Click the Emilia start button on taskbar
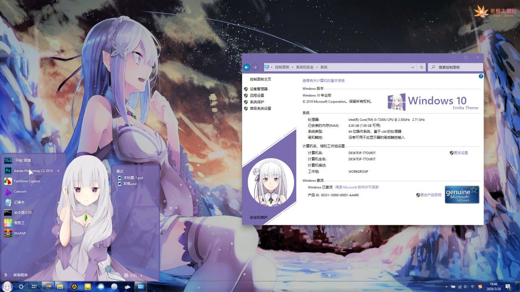520x292 pixels. 8,286
